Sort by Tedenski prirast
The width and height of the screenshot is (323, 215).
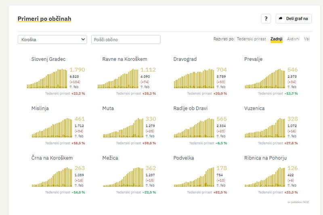tap(251, 39)
